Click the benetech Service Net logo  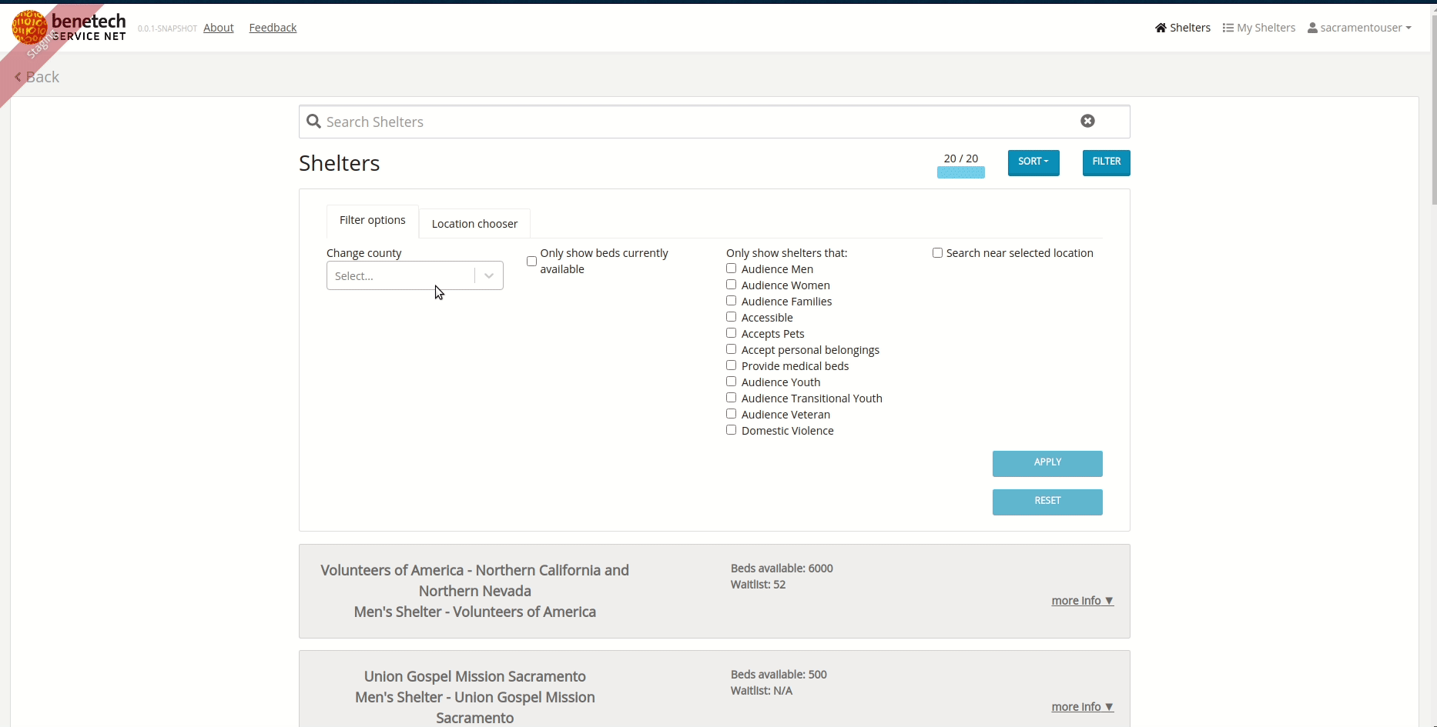69,27
